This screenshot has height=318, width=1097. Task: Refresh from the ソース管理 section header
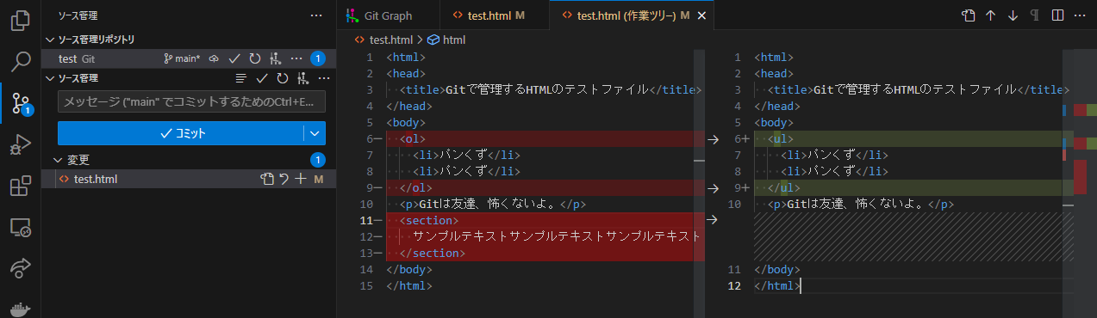pos(282,78)
